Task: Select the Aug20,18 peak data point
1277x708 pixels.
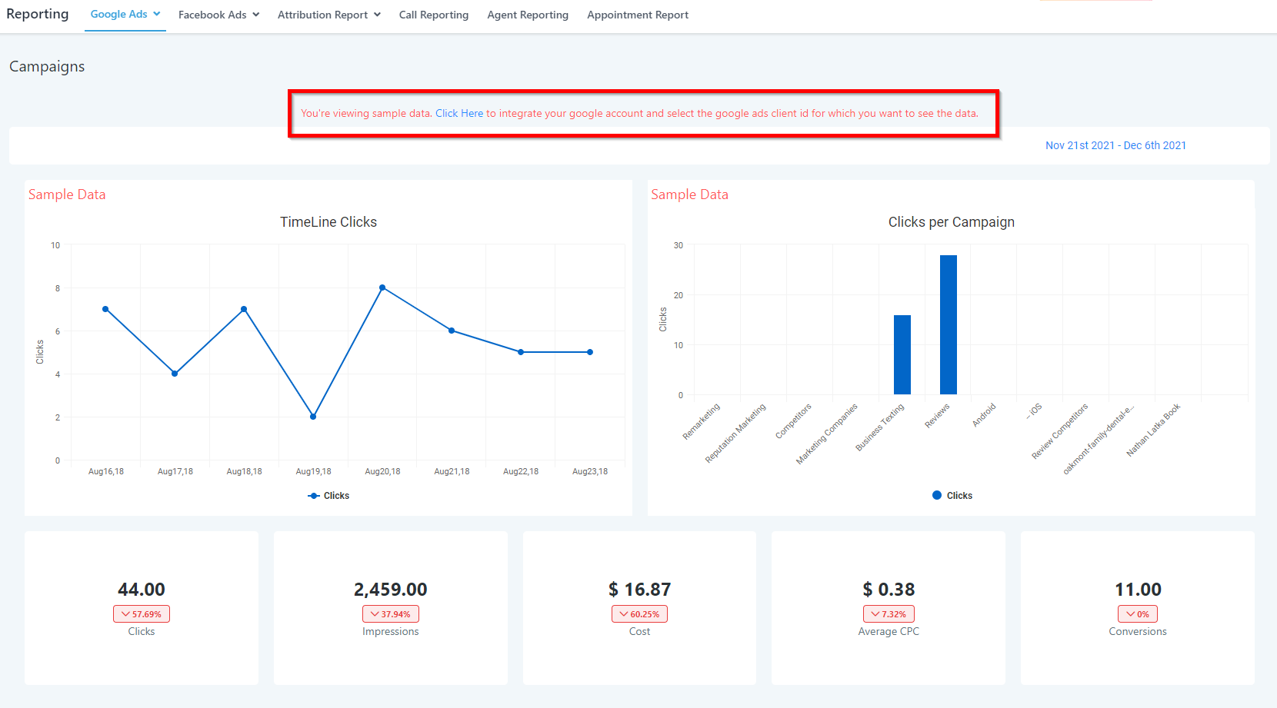Action: click(x=382, y=288)
